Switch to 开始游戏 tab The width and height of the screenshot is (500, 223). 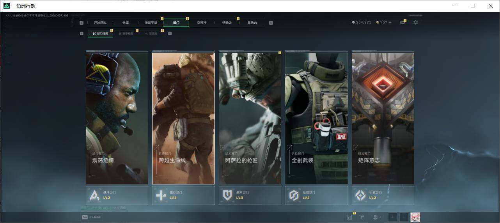(x=100, y=23)
